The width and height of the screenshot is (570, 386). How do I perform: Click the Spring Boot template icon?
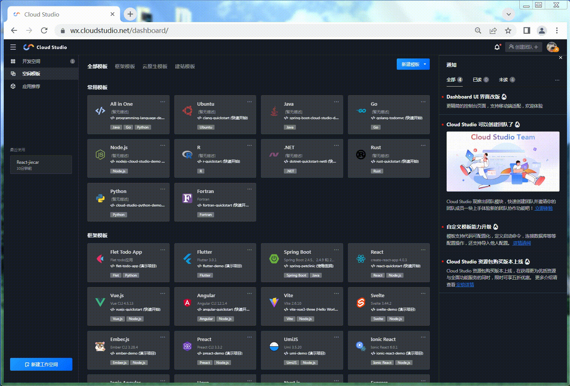click(x=274, y=259)
